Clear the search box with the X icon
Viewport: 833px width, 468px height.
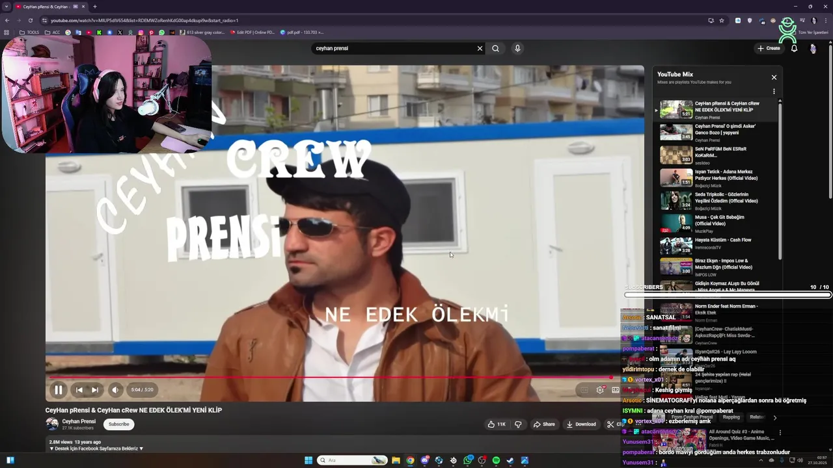coord(480,48)
